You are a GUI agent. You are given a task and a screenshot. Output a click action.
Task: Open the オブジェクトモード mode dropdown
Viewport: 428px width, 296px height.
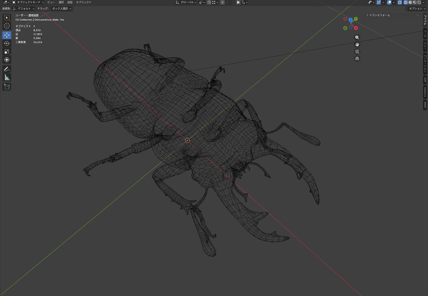28,2
